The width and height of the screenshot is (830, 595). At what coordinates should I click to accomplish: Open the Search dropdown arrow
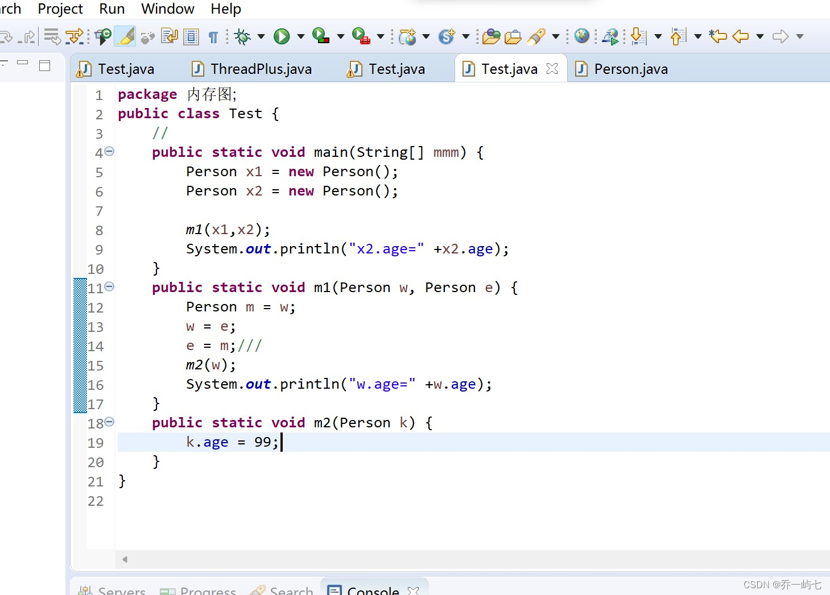pos(556,37)
